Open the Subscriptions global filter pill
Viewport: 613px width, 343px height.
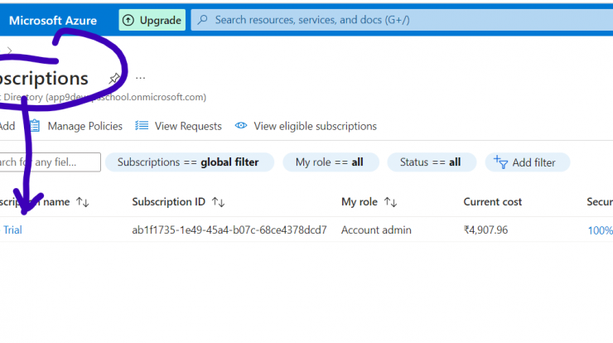pyautogui.click(x=189, y=162)
